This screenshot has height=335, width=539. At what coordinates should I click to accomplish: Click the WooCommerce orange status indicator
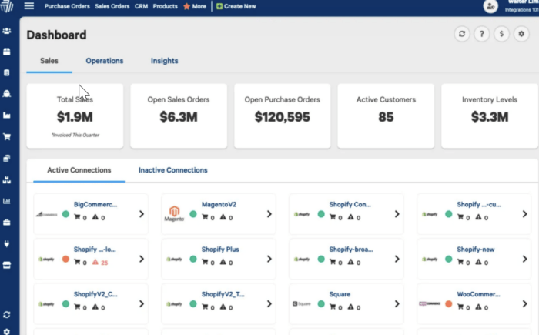(449, 303)
